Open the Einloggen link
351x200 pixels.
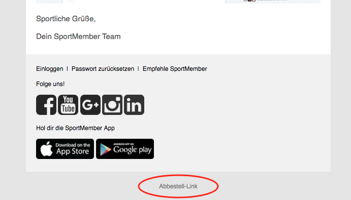49,69
